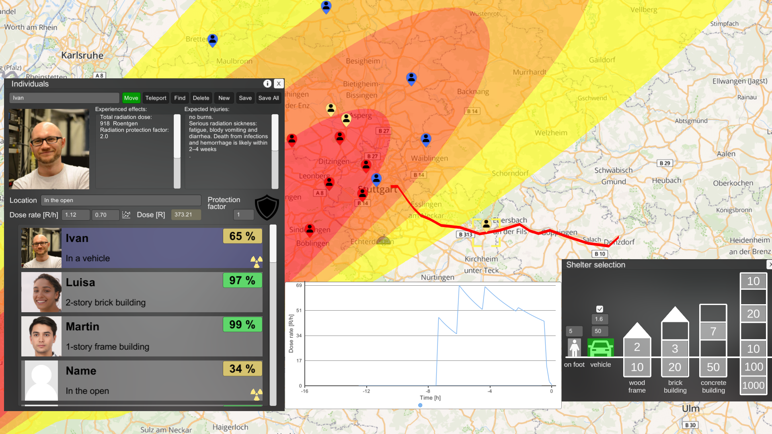
Task: Click the time slider dot below chart
Action: (x=420, y=405)
